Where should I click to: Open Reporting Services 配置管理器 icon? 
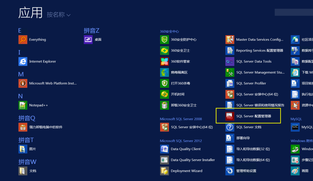click(230, 50)
